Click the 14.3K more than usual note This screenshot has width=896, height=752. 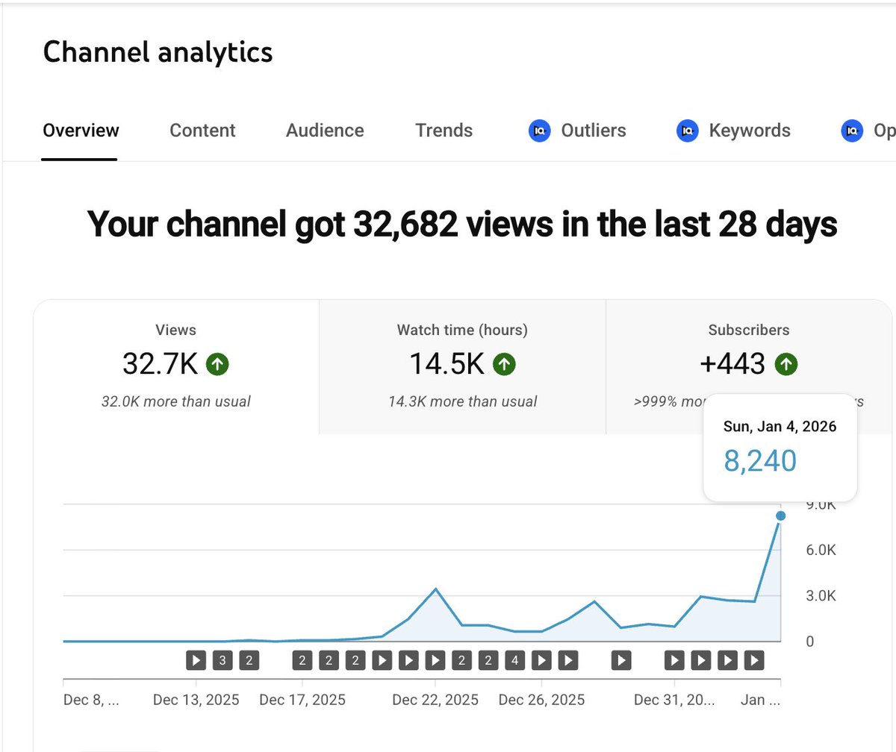(462, 401)
